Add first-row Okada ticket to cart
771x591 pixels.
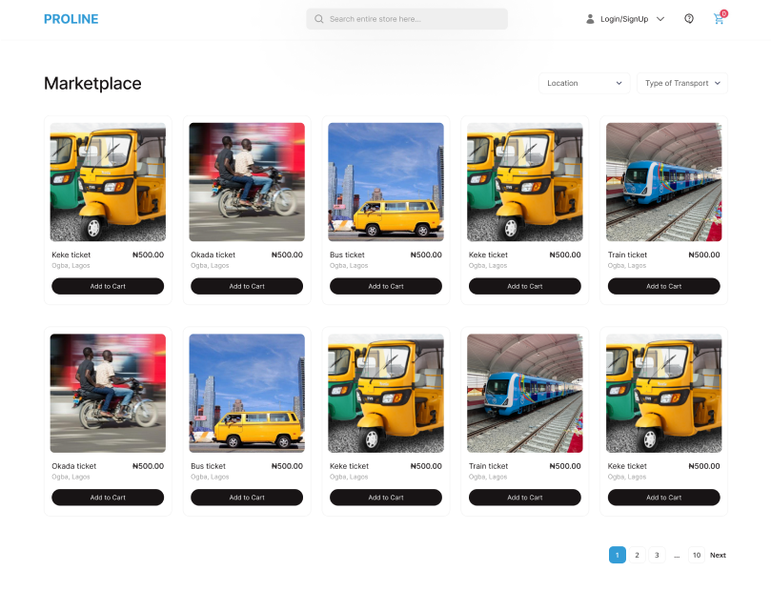point(247,286)
